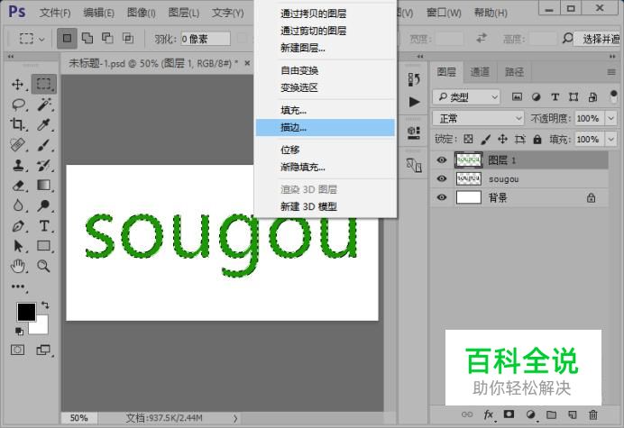Add a layer mask
Viewport: 624px width, 428px height.
pos(509,414)
